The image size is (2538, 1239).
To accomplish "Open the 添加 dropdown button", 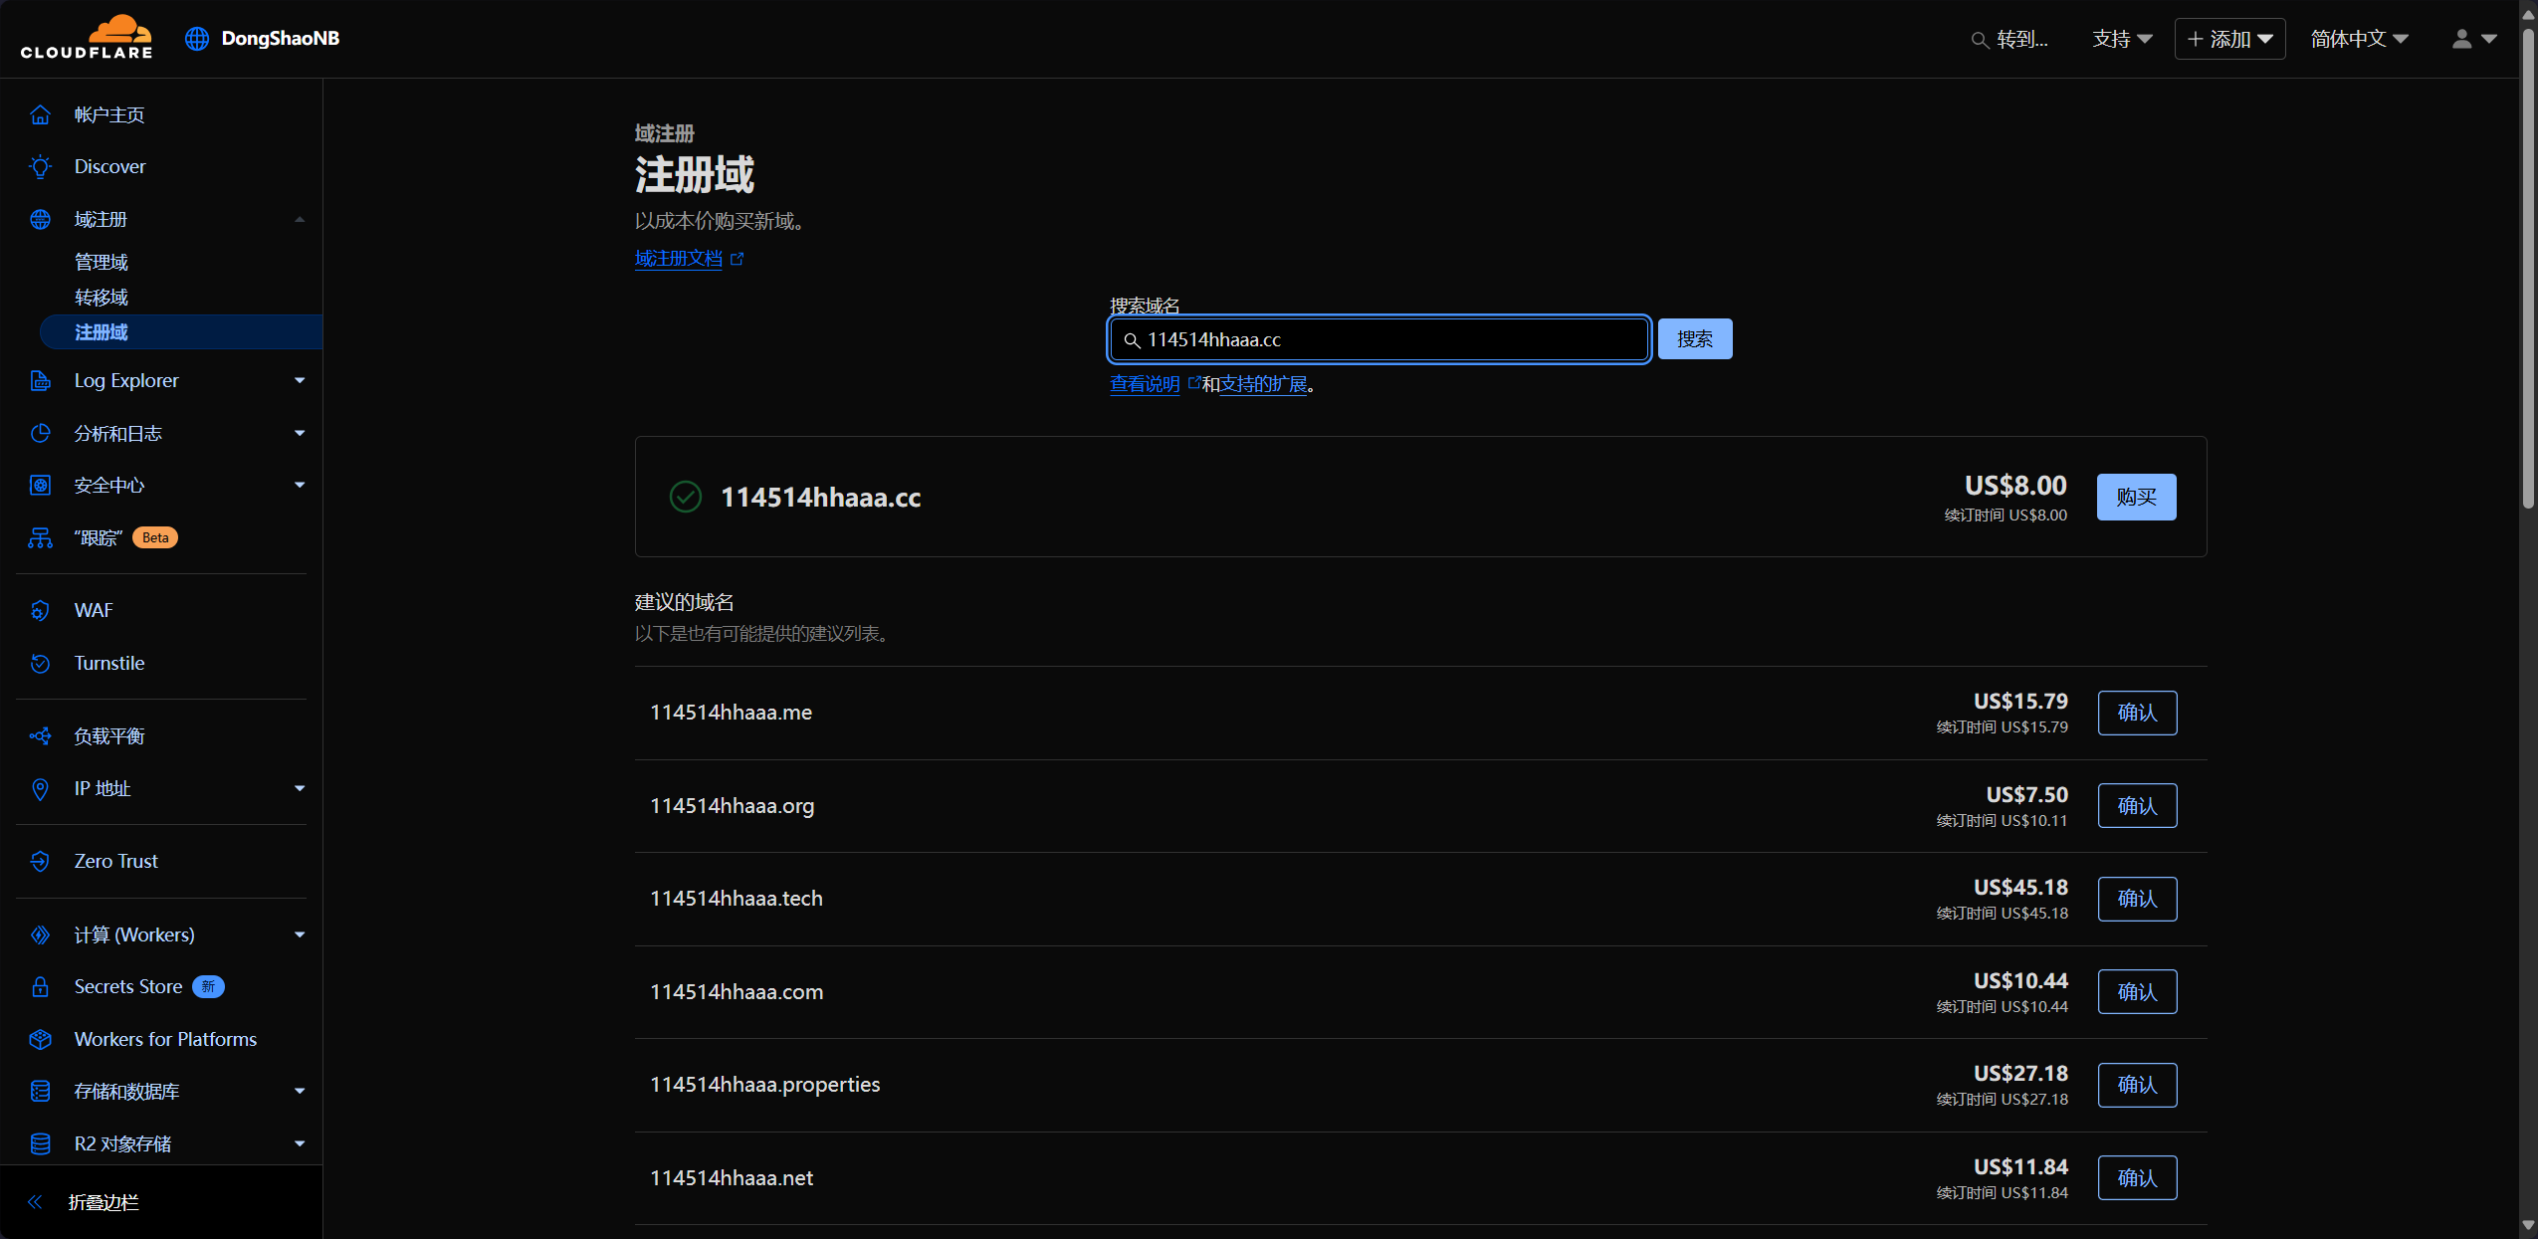I will coord(2229,39).
